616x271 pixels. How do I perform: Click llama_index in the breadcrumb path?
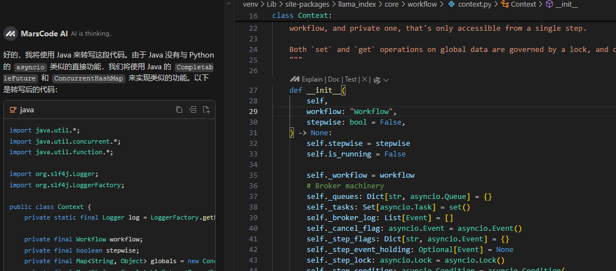(x=357, y=4)
